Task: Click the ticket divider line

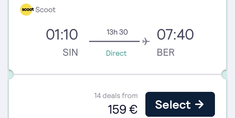Action: (x=118, y=74)
